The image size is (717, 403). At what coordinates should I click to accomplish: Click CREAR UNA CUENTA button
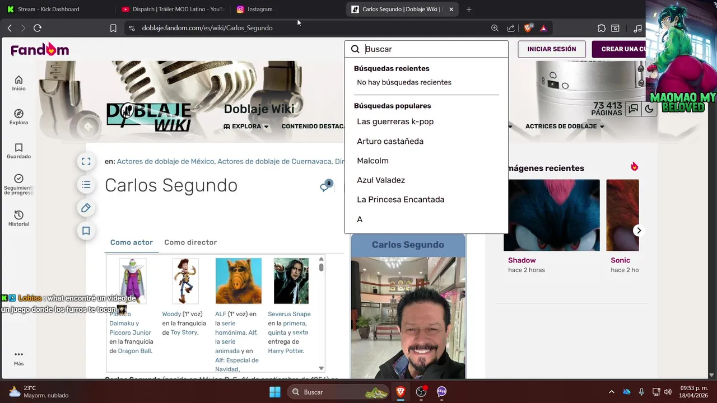point(619,49)
